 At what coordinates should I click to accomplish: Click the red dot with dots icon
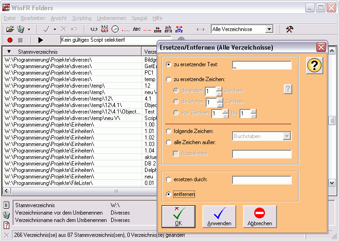(x=126, y=30)
